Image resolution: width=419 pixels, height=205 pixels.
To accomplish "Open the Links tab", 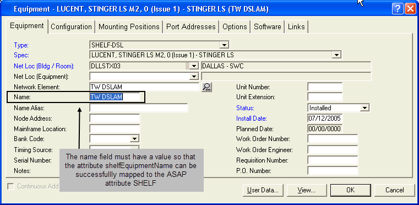I will [x=296, y=27].
